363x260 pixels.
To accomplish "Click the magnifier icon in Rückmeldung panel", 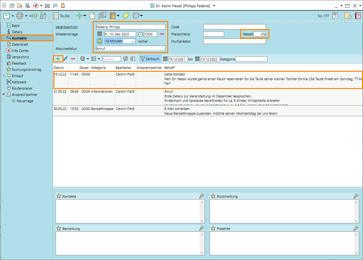I will pos(356,196).
